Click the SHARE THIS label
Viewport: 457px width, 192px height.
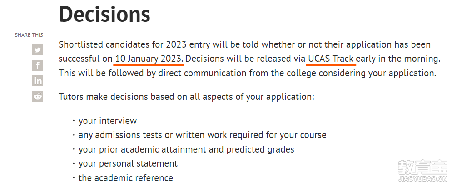click(29, 35)
